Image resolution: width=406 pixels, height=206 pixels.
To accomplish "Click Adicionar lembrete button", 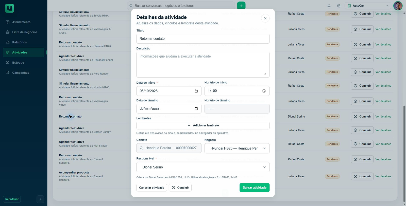I will pyautogui.click(x=203, y=125).
